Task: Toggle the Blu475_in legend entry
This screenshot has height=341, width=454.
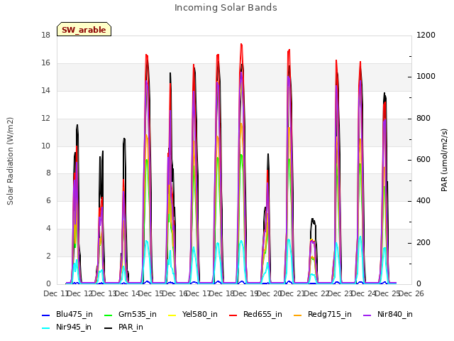Action: [67, 314]
